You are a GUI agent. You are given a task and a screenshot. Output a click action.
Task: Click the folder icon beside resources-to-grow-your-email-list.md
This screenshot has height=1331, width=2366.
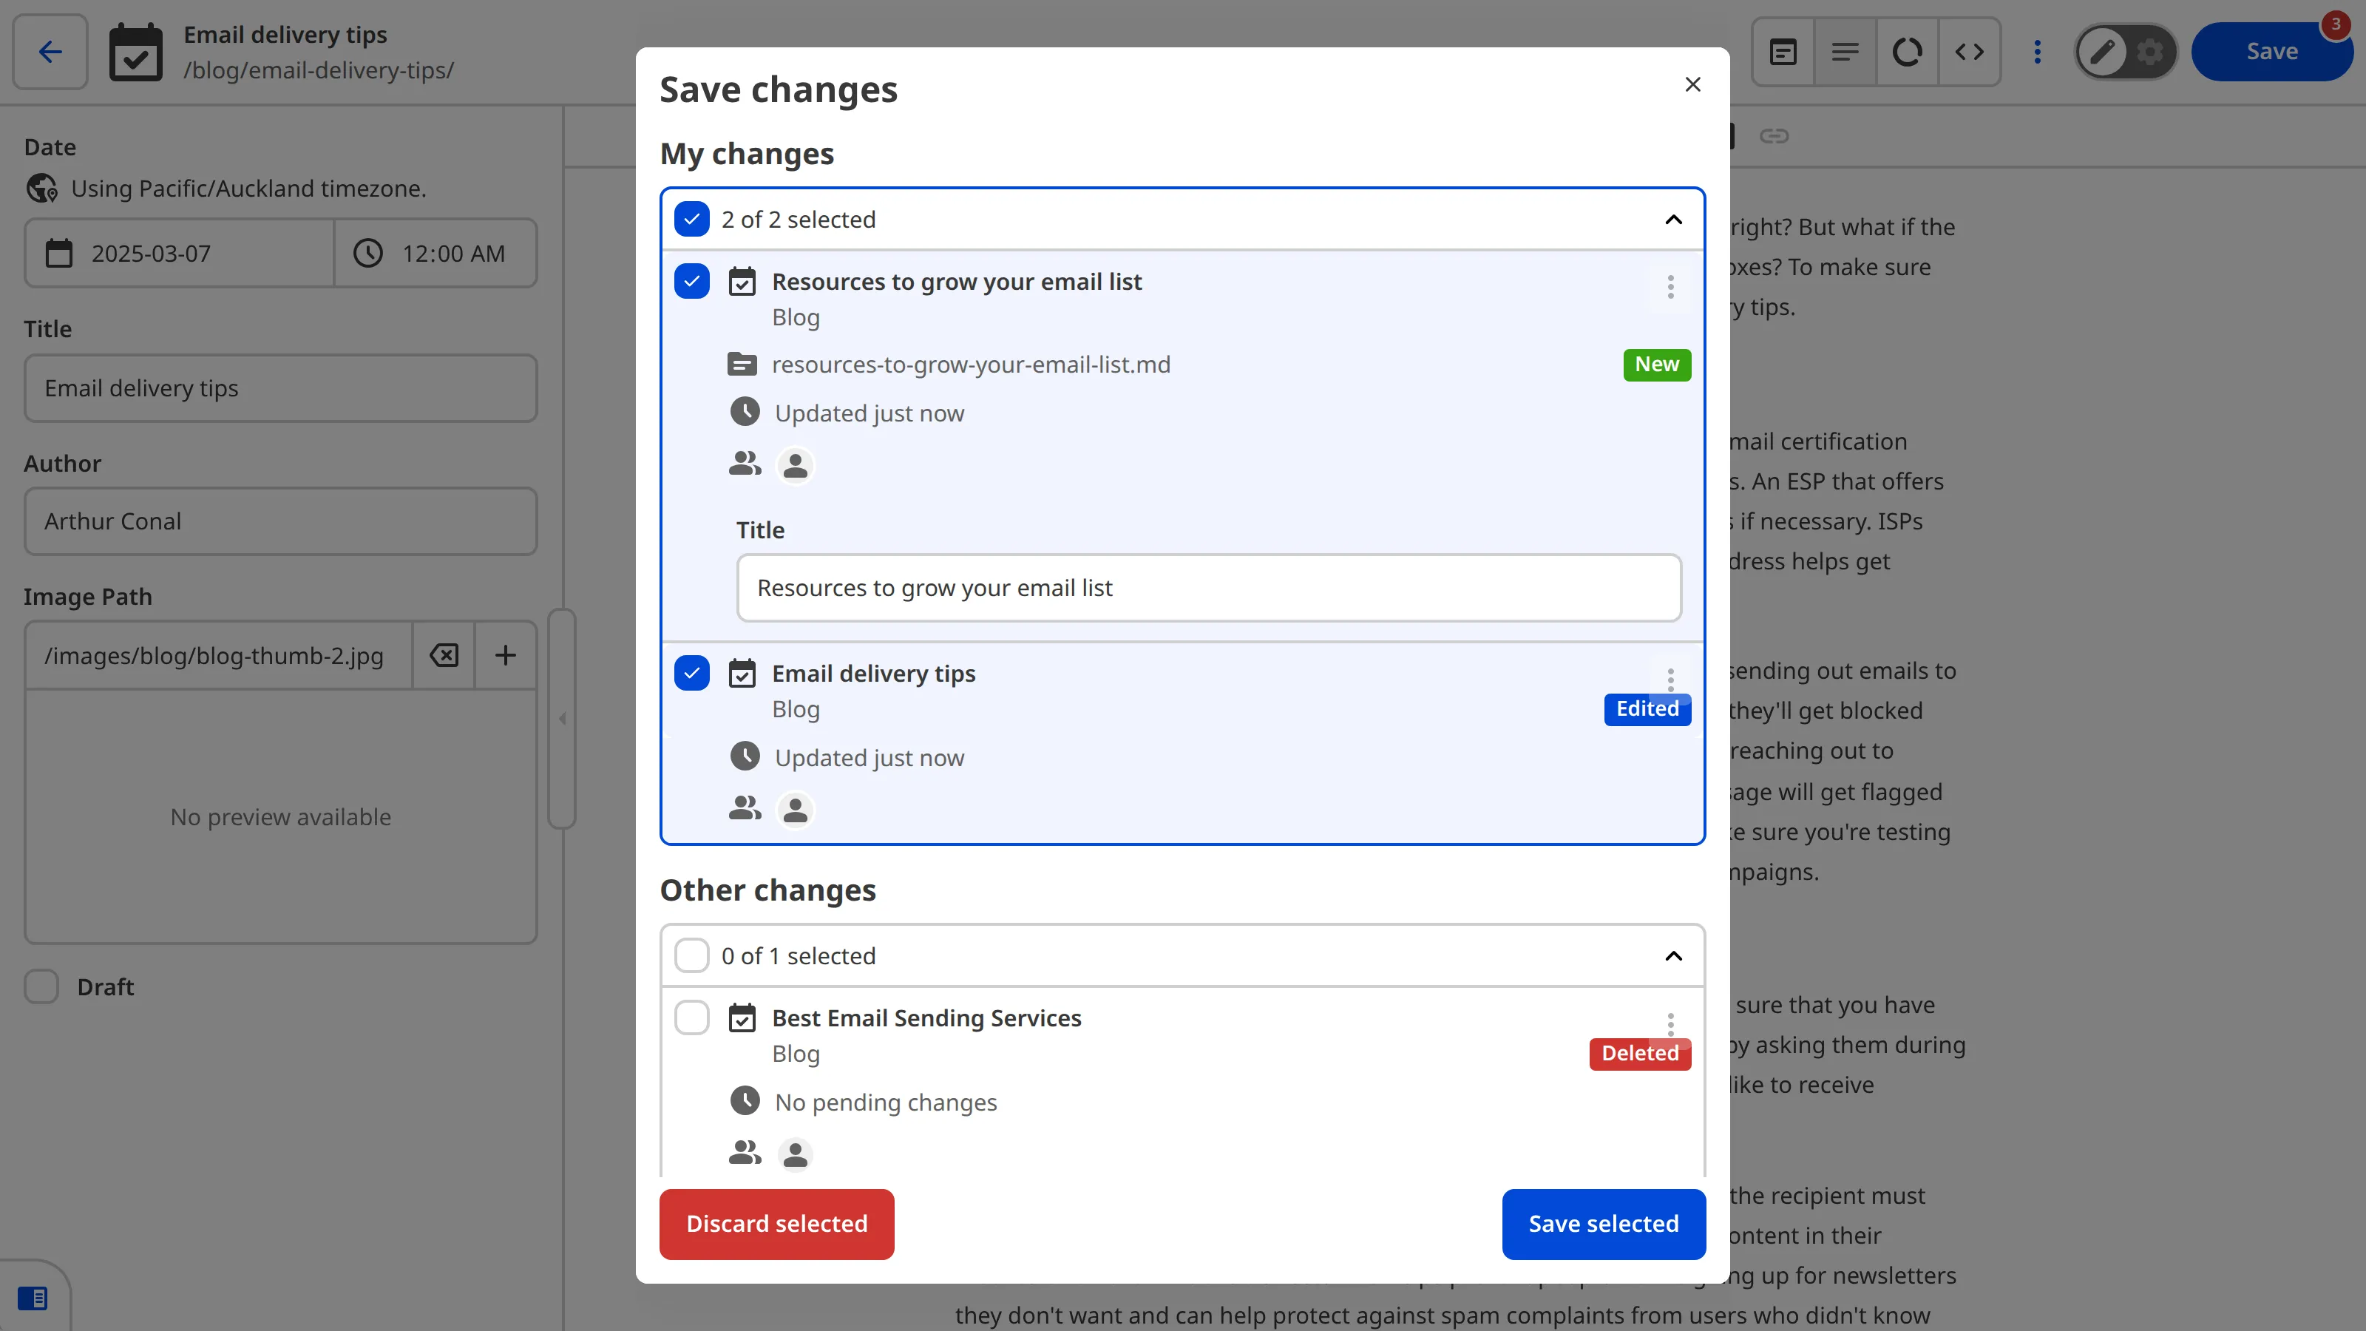(742, 365)
